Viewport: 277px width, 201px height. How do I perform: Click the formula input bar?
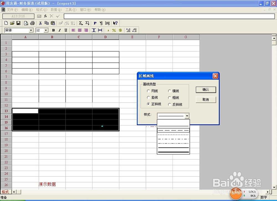click(x=169, y=16)
